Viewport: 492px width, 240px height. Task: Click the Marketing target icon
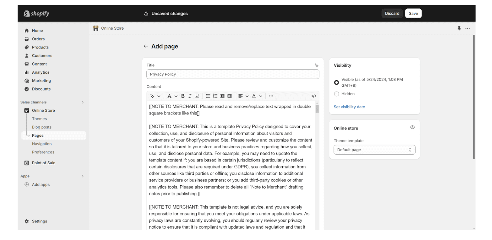click(x=27, y=81)
